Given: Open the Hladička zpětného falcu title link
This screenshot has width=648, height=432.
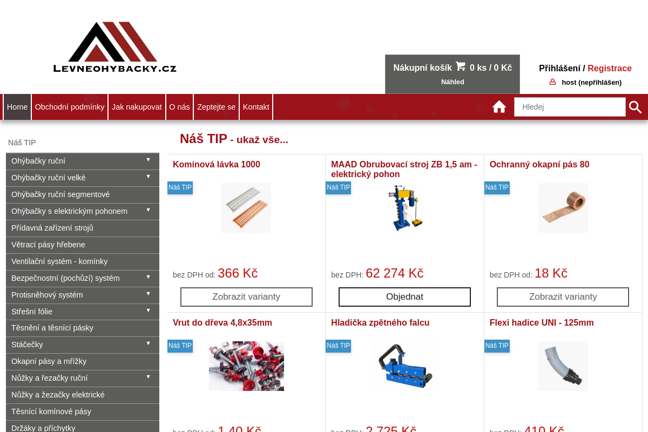Looking at the screenshot, I should tap(380, 323).
